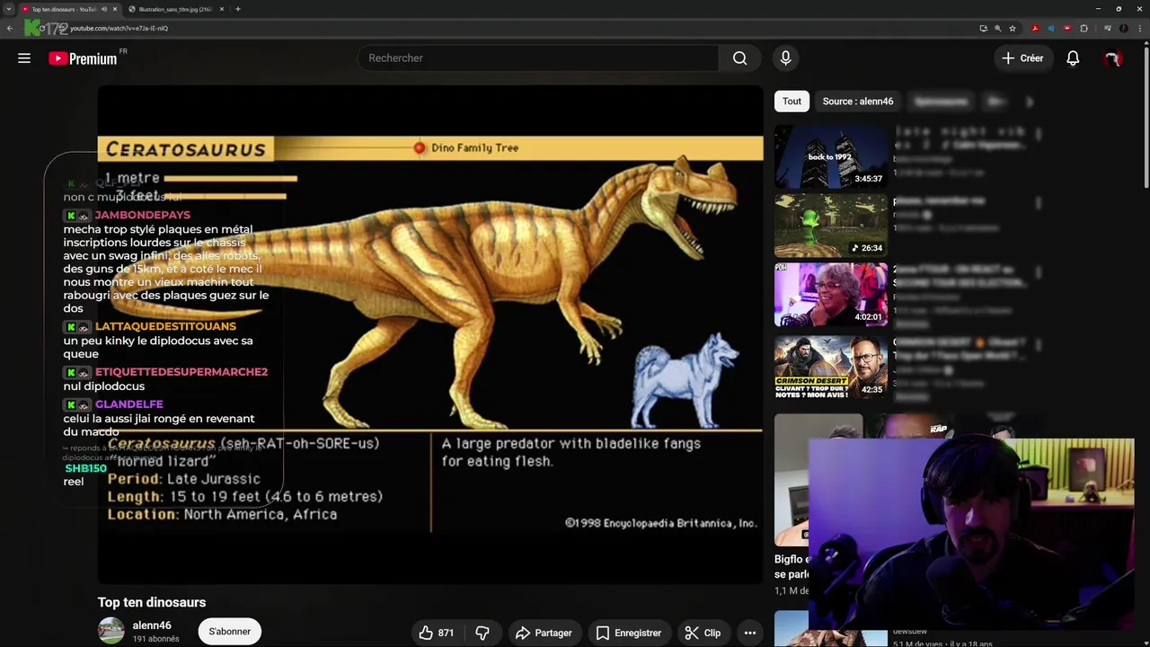Click the LATTAQUEDESTITOUANS chat username
Image resolution: width=1150 pixels, height=647 pixels.
coord(165,327)
